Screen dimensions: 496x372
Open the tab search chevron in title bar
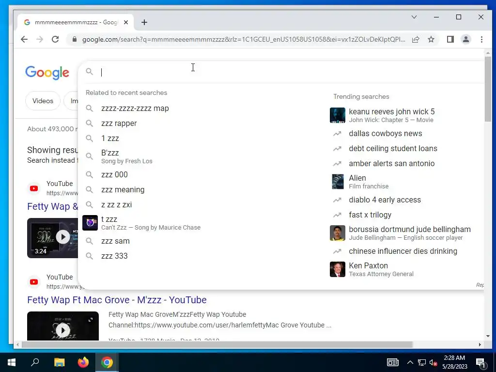[414, 17]
